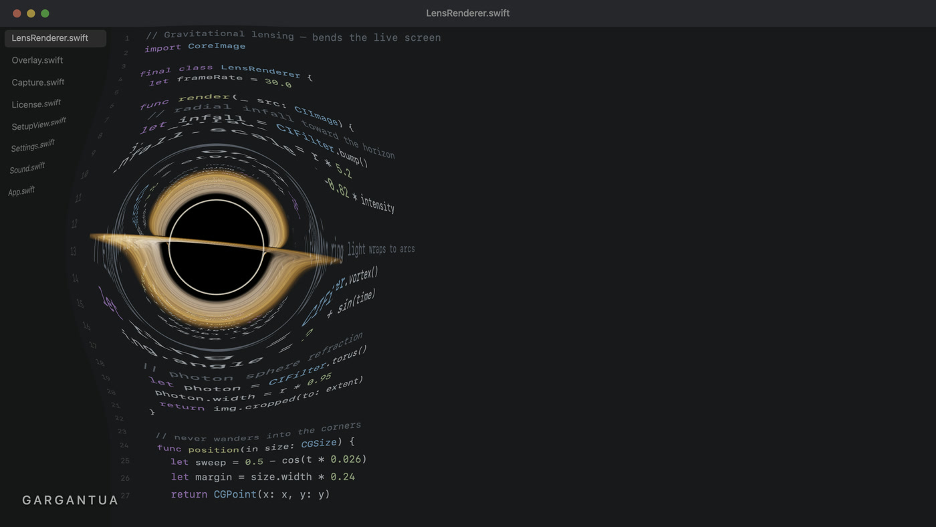Click the 'light wraps to arcs' comment
936x527 pixels.
(x=381, y=249)
